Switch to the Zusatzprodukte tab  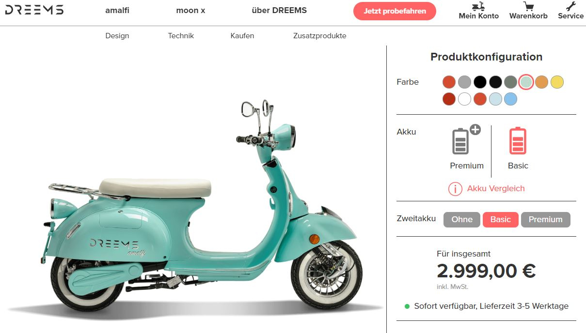pos(319,36)
